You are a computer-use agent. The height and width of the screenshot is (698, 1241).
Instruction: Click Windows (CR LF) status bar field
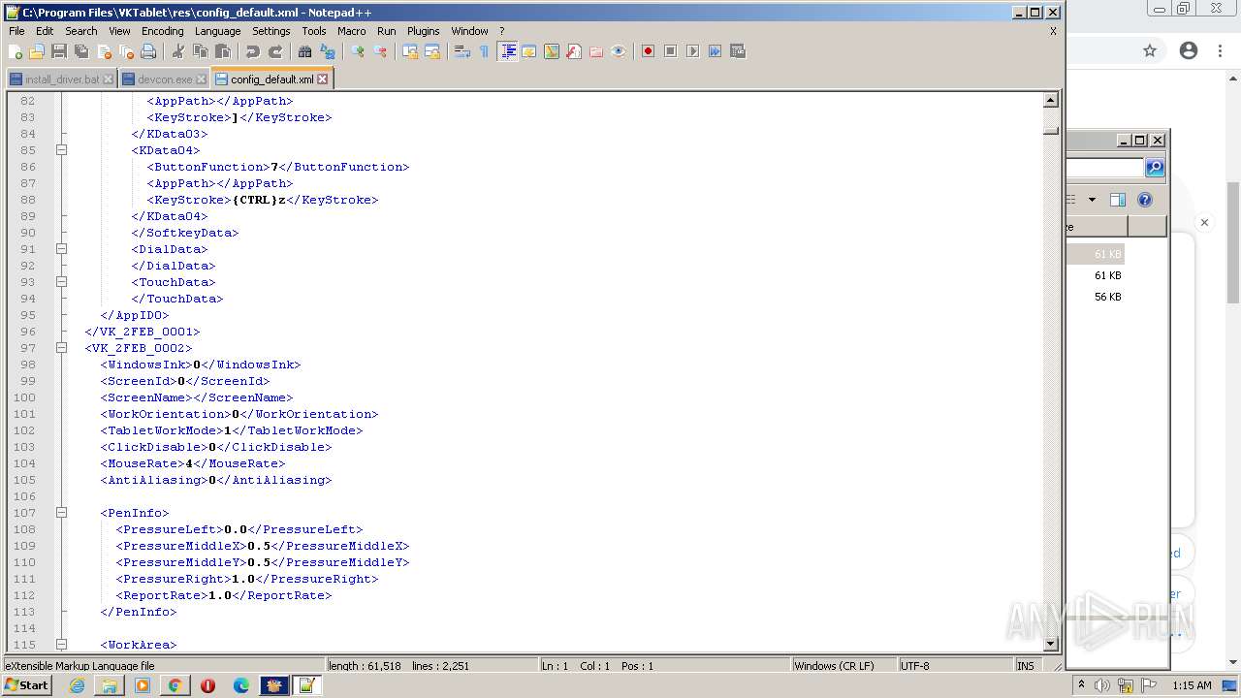[843, 666]
